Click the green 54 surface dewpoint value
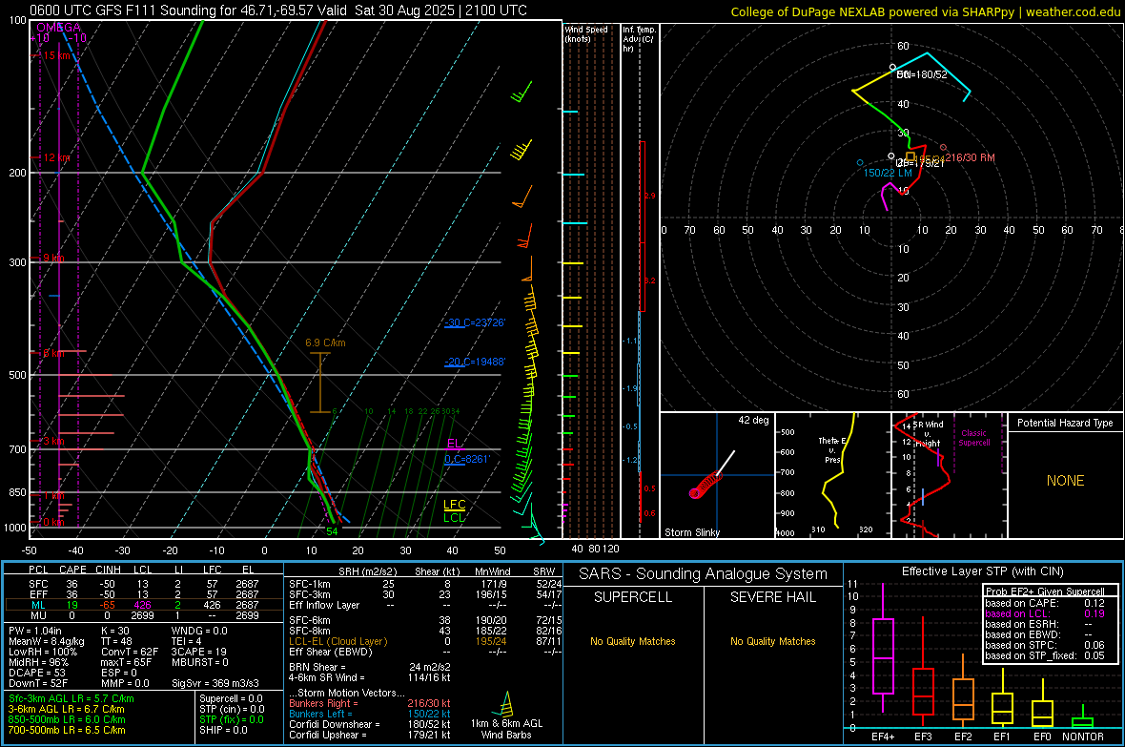The width and height of the screenshot is (1125, 747). coord(332,531)
